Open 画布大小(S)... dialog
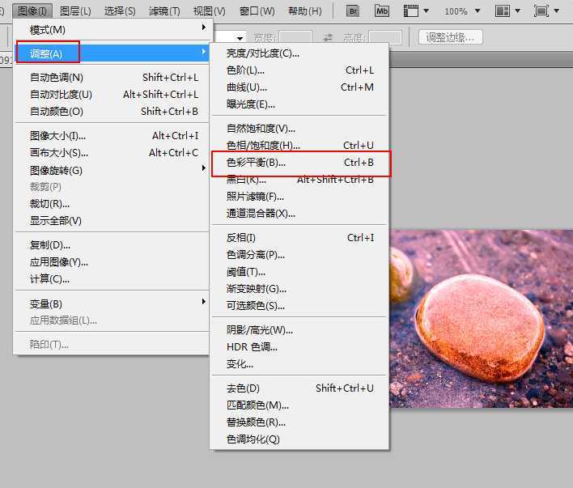The width and height of the screenshot is (573, 488). [112, 153]
